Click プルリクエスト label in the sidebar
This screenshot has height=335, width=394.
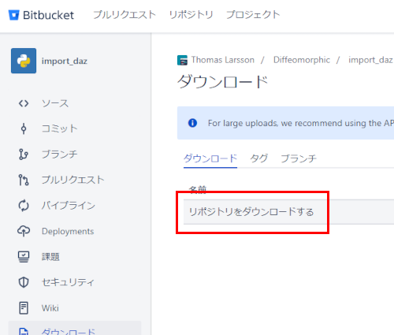click(x=73, y=180)
